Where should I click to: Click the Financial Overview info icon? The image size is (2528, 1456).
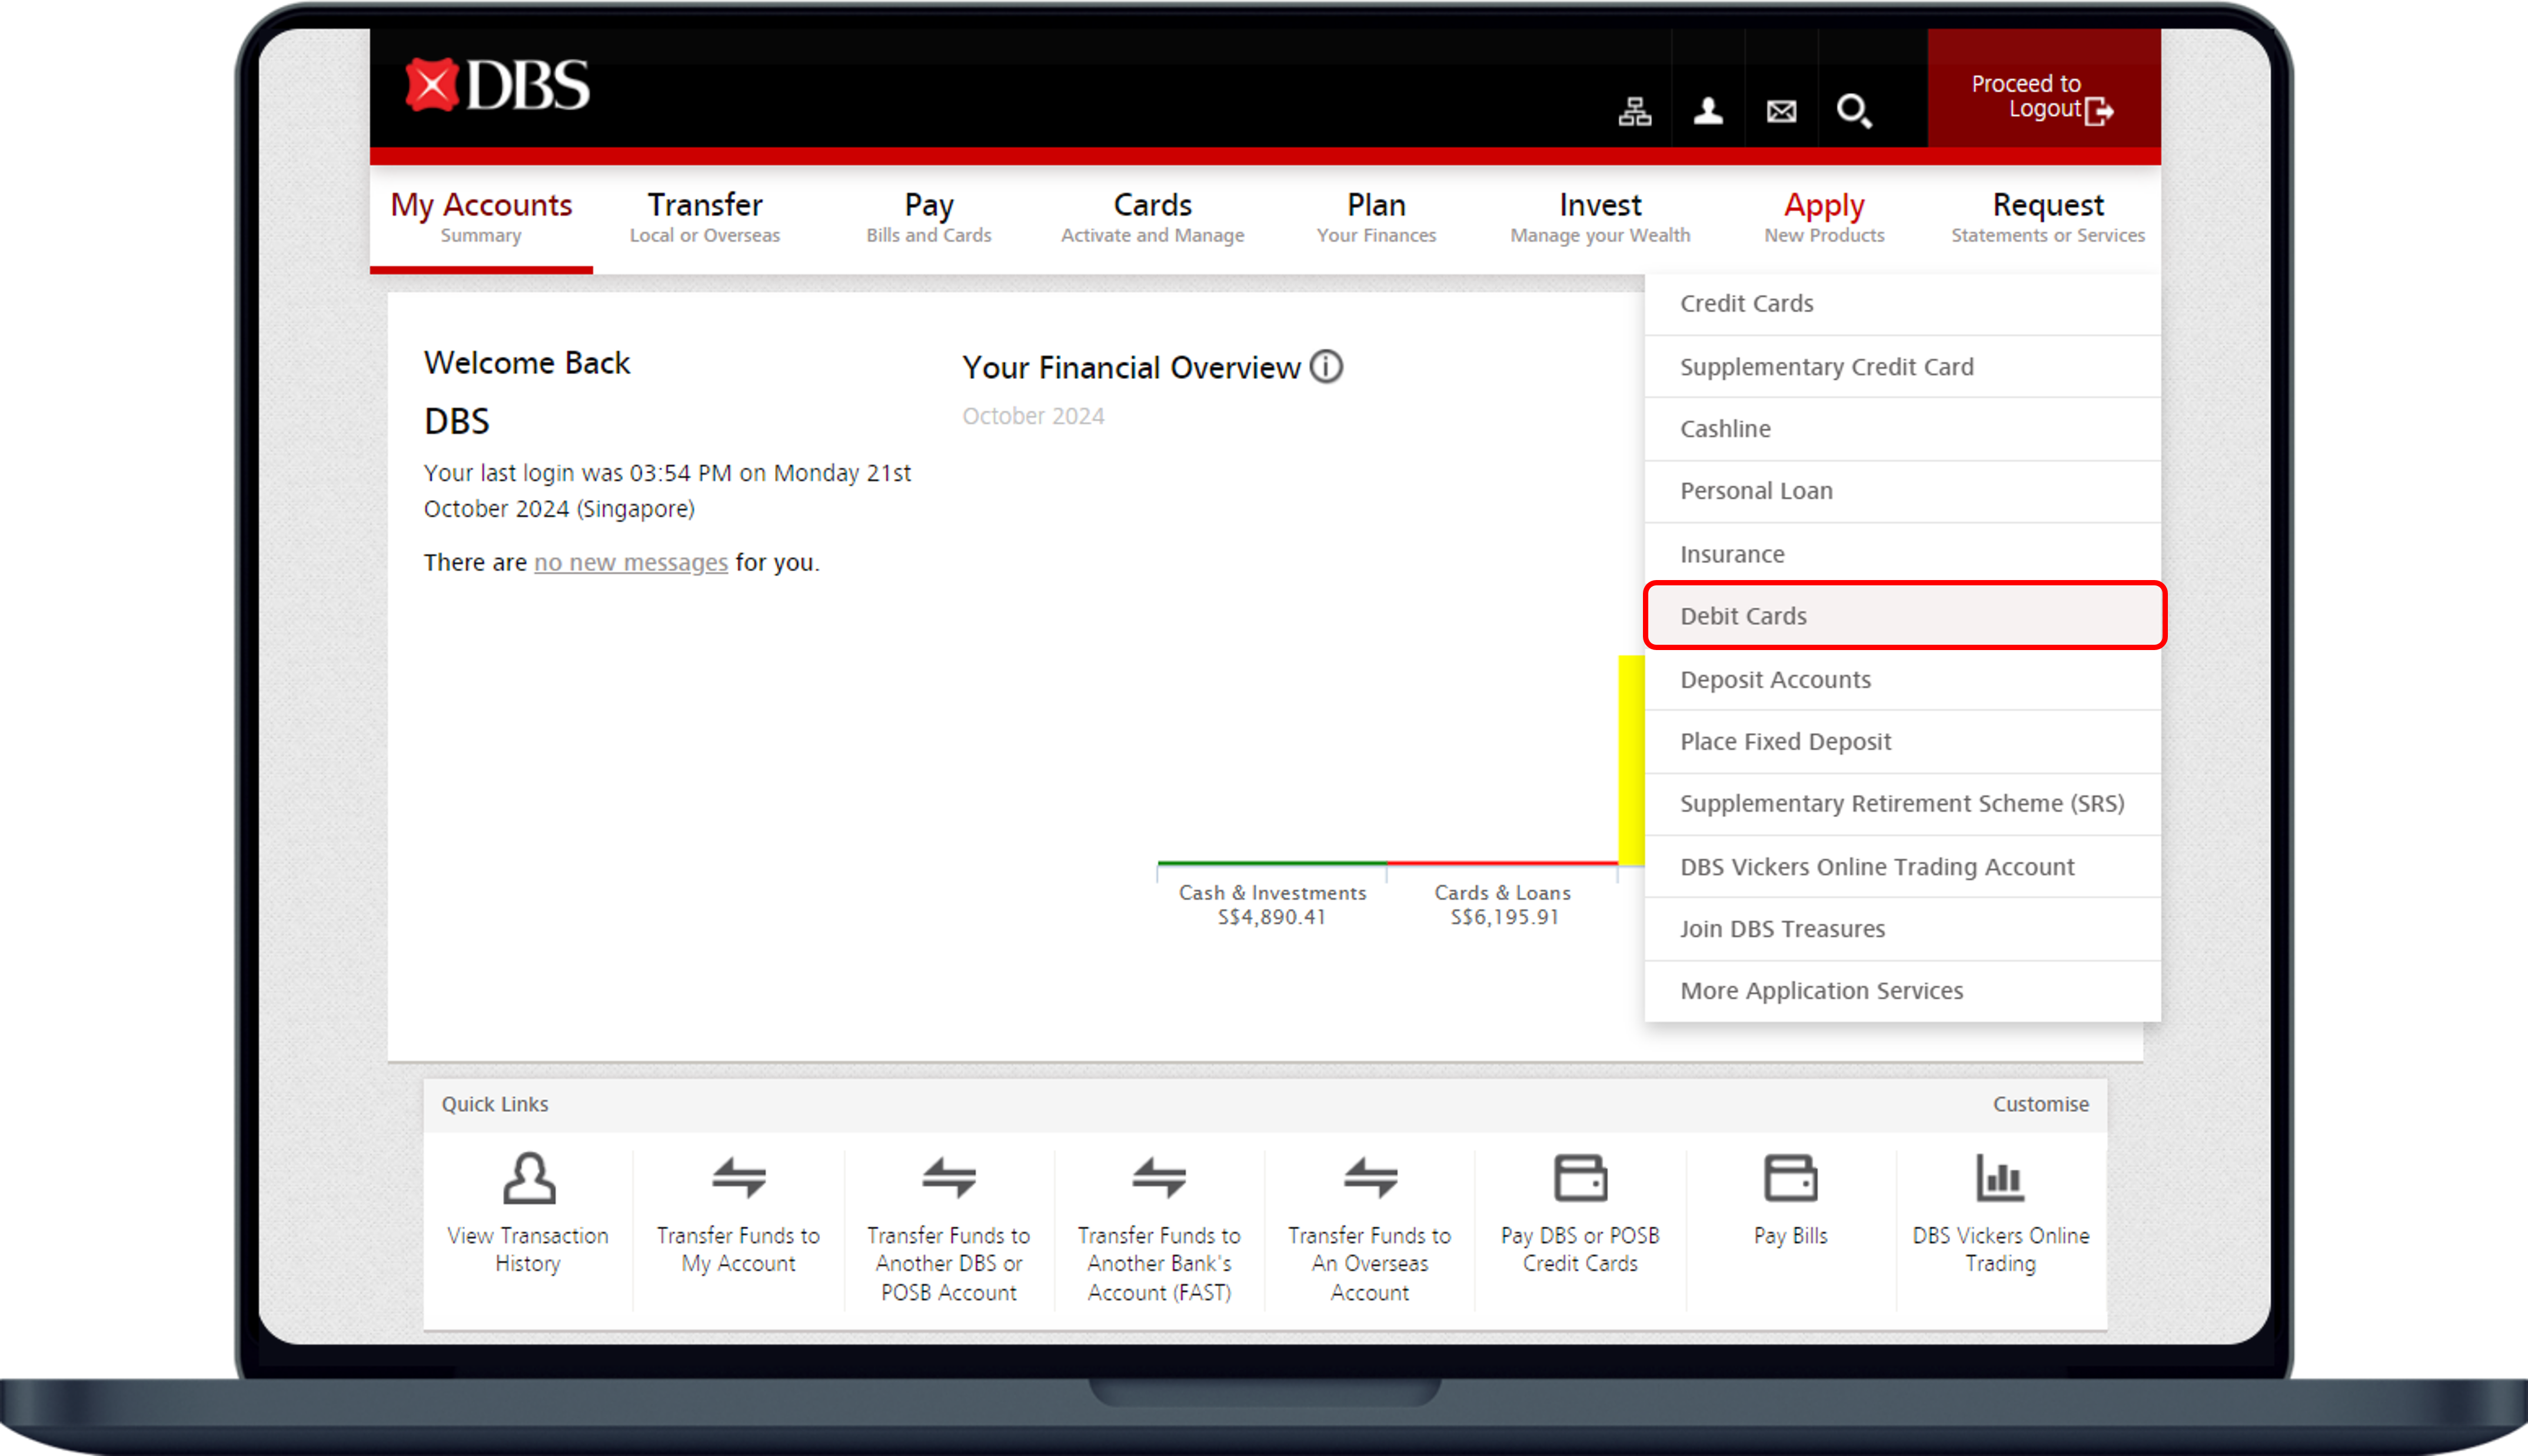coord(1326,367)
